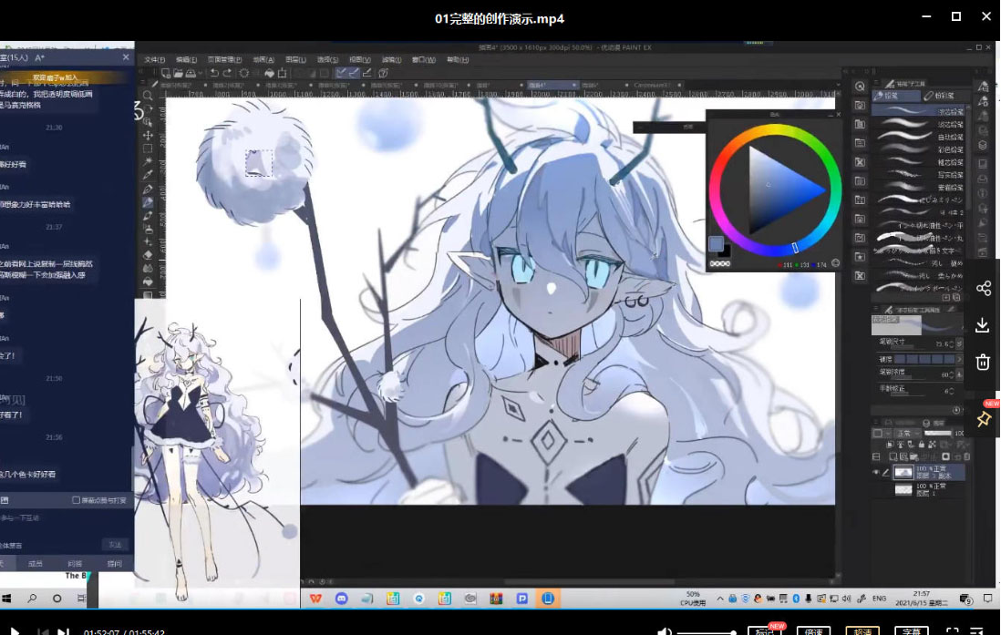Click the open file folder icon
The image size is (1001, 635).
click(x=178, y=74)
